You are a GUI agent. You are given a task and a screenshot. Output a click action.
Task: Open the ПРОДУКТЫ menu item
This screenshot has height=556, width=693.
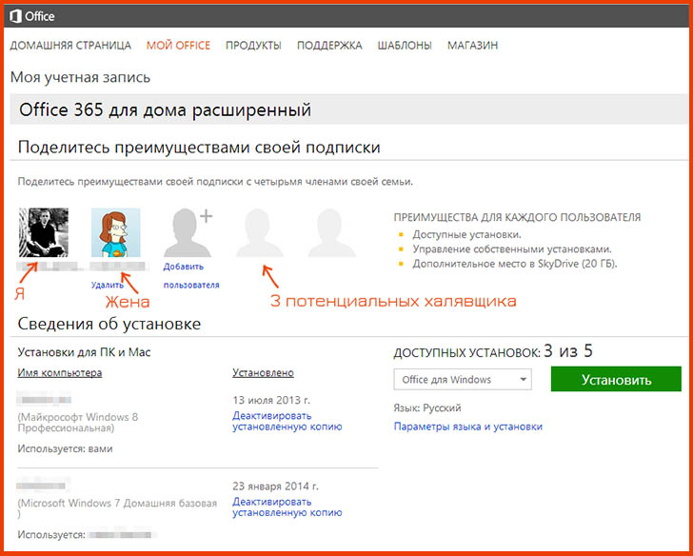click(253, 46)
